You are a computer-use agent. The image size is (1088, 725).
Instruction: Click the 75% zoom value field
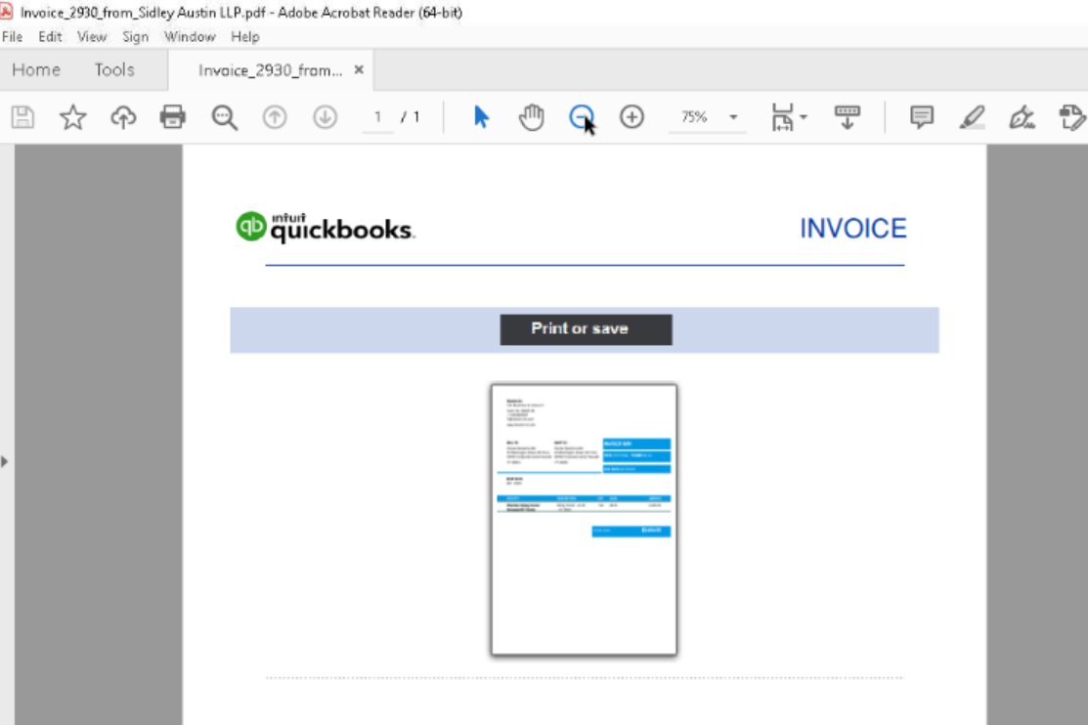point(695,116)
